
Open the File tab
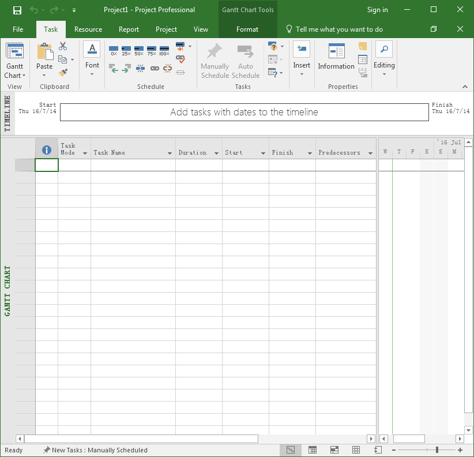pos(18,29)
